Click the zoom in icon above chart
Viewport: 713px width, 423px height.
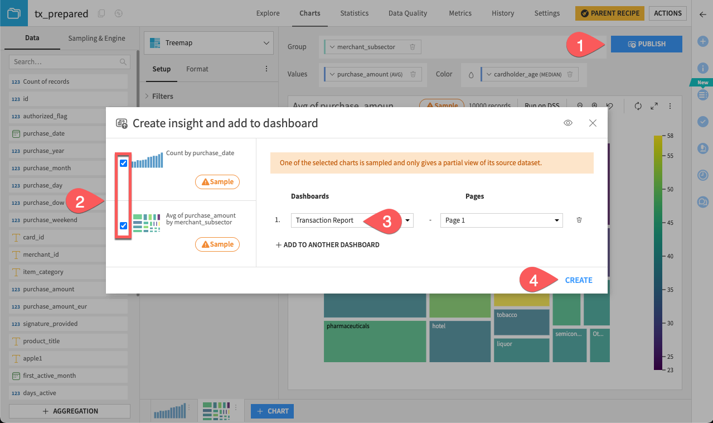pyautogui.click(x=594, y=105)
